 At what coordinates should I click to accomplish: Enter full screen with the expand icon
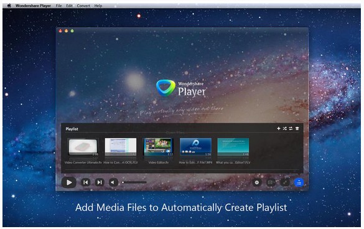pos(284,182)
